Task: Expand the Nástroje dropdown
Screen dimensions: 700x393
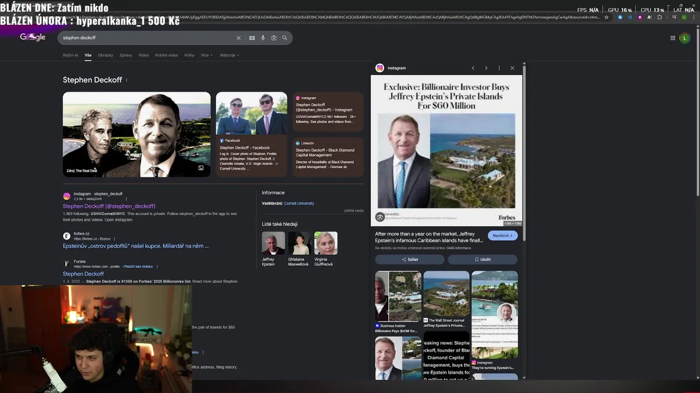Action: 230,55
